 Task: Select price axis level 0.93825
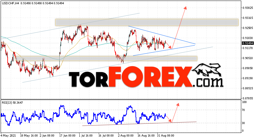tap(248, 8)
